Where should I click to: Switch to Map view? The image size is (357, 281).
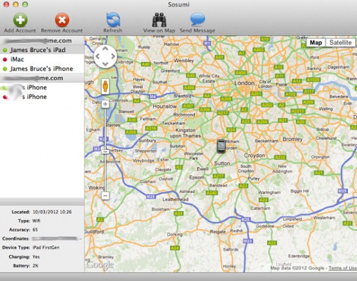pos(316,43)
